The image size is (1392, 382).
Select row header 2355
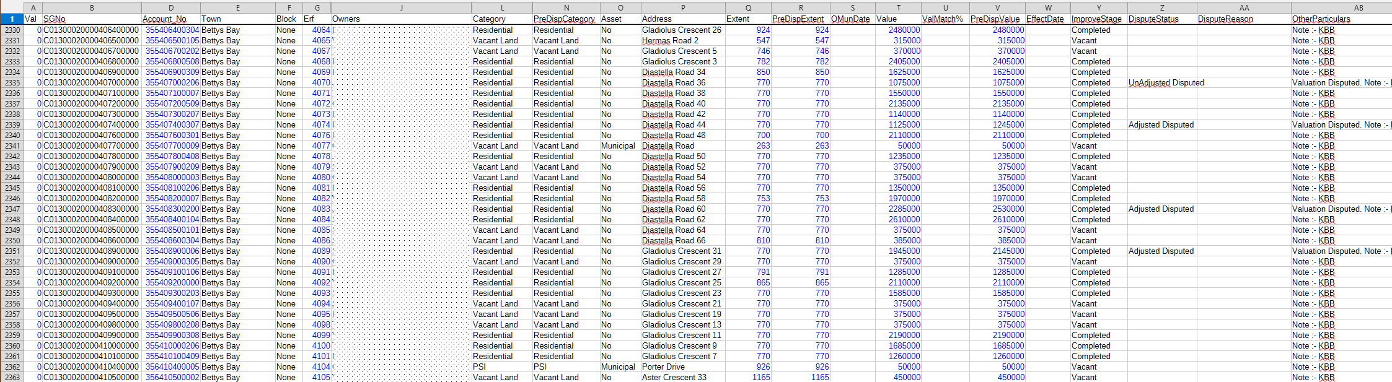pos(12,293)
